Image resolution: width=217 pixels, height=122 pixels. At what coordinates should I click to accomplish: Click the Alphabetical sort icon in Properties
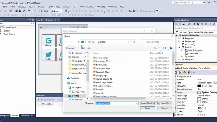point(180,72)
